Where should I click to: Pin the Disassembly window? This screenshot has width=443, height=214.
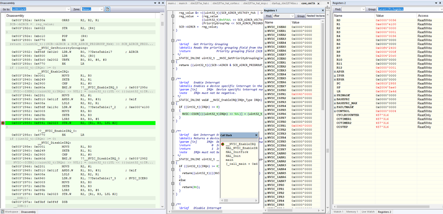(x=159, y=3)
